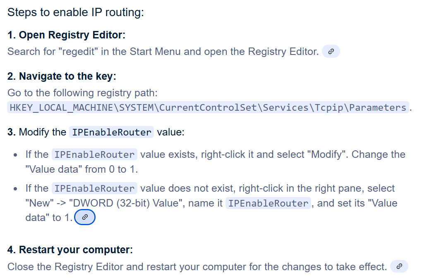Click the second bullet point marker
Viewport: 422px width, 278px height.
[15, 189]
